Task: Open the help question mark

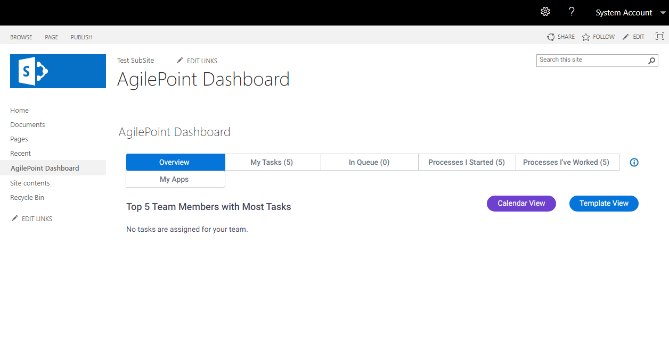Action: [x=572, y=12]
